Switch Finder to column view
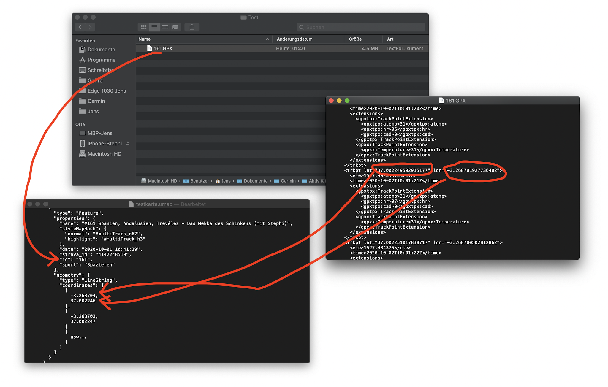 (x=165, y=27)
